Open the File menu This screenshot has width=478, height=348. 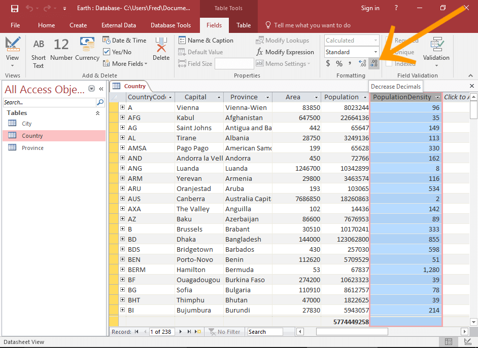[15, 25]
